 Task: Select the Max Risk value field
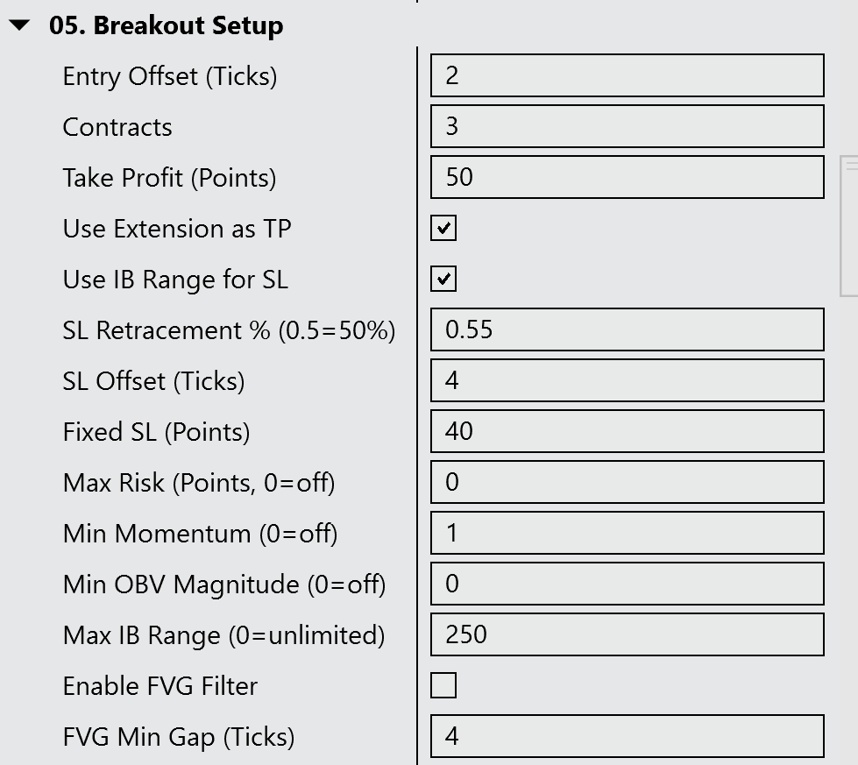[x=627, y=483]
